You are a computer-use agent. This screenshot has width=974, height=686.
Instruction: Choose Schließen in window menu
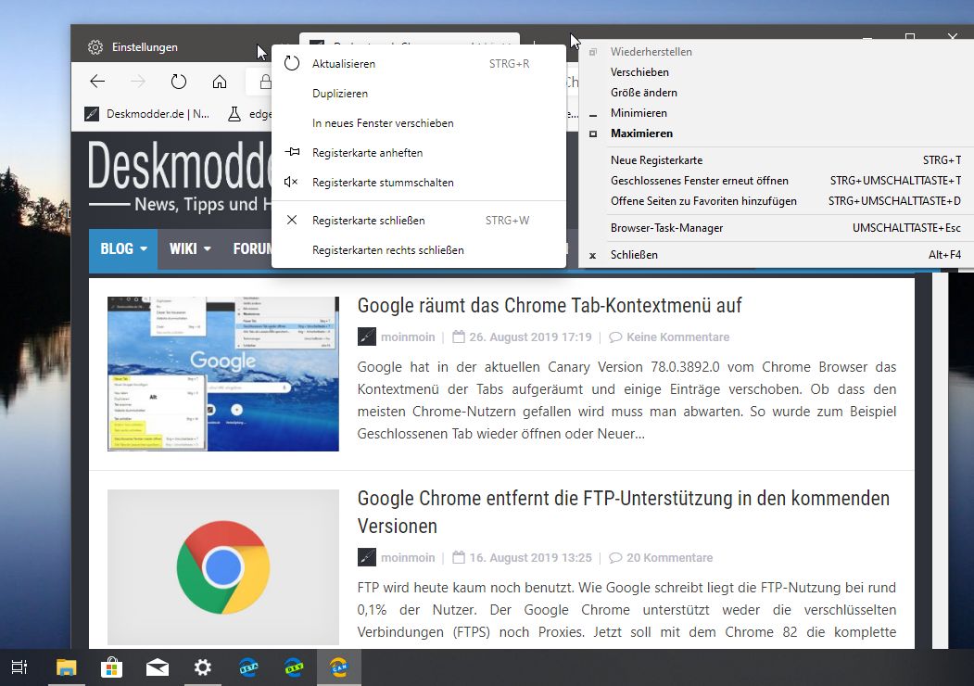point(776,255)
